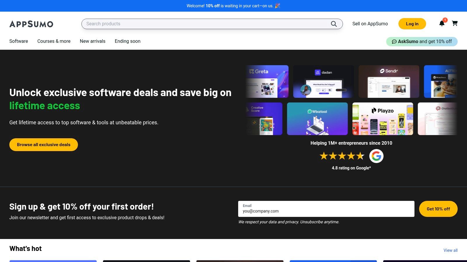
Task: Open the dadan deal thumbnail
Action: (x=323, y=82)
